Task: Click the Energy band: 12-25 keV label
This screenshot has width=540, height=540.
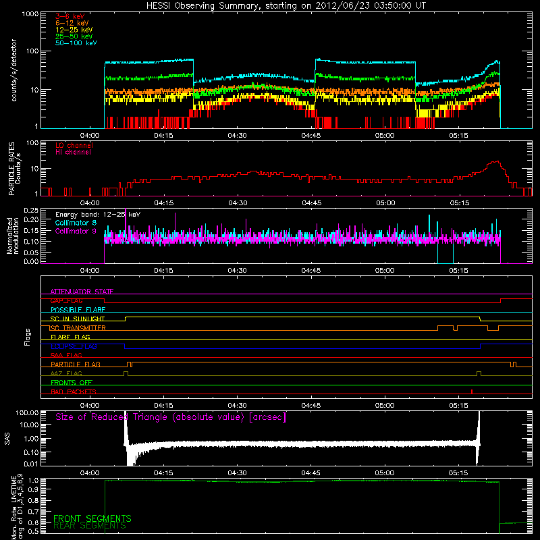Action: (98, 215)
